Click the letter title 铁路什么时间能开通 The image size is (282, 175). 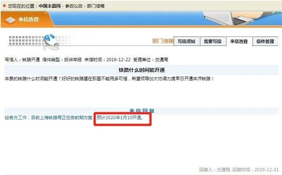pos(142,70)
